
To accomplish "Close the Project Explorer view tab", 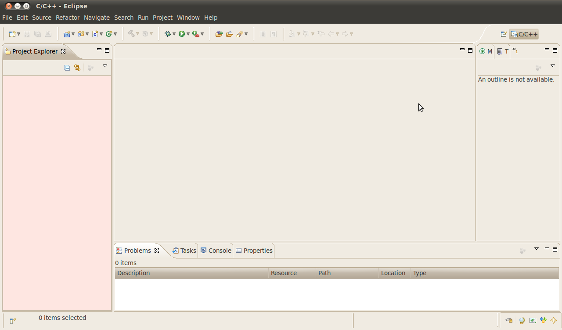I will pyautogui.click(x=63, y=51).
